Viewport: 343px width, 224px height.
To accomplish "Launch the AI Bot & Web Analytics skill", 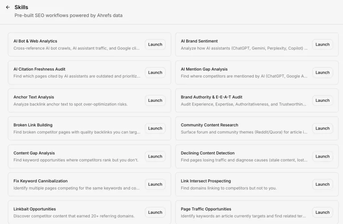I will pyautogui.click(x=155, y=44).
